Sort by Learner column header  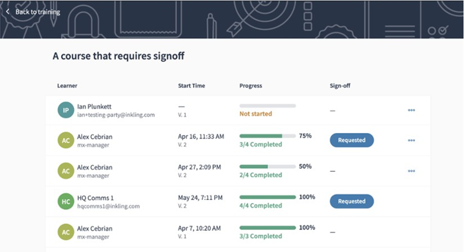click(x=67, y=86)
